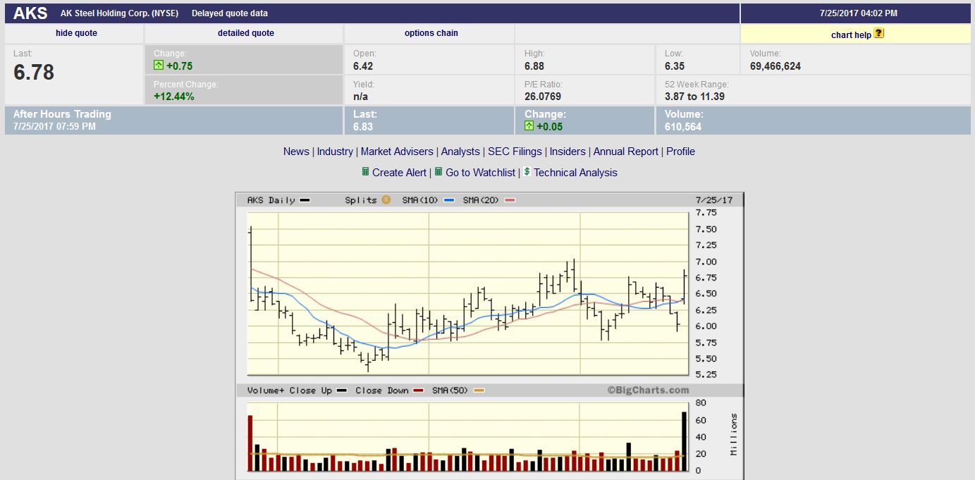Click the percent change +12.44% value
975x480 pixels.
coord(174,97)
